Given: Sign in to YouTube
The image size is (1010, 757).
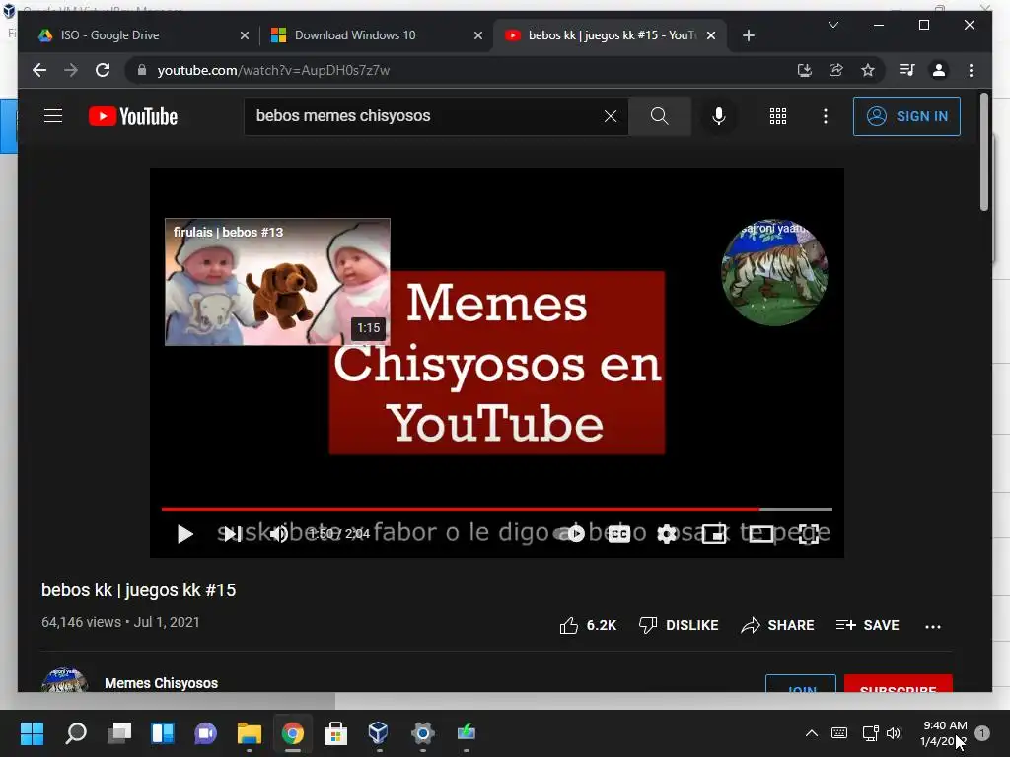Looking at the screenshot, I should coord(906,116).
